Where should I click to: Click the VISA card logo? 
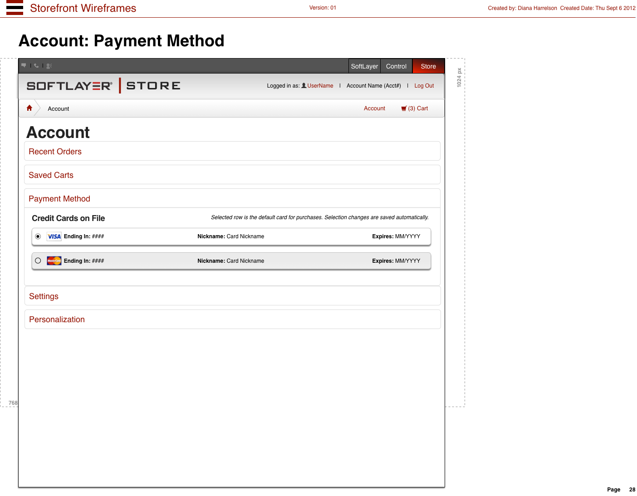coord(54,236)
